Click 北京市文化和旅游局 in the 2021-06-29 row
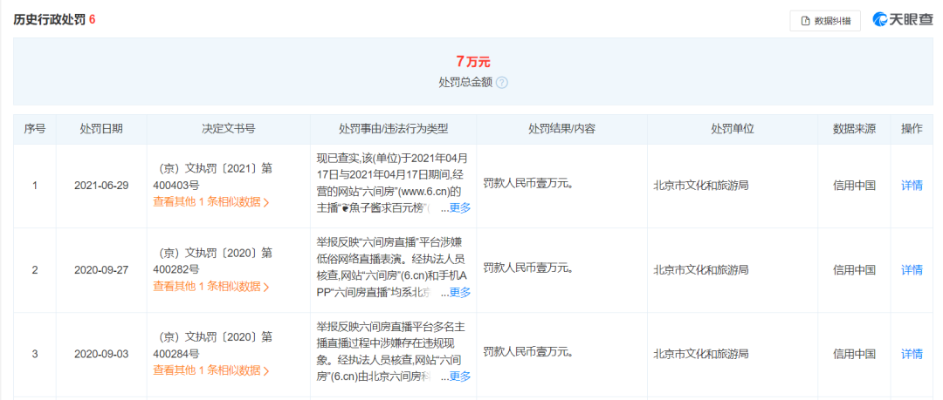This screenshot has width=943, height=400. pyautogui.click(x=701, y=186)
